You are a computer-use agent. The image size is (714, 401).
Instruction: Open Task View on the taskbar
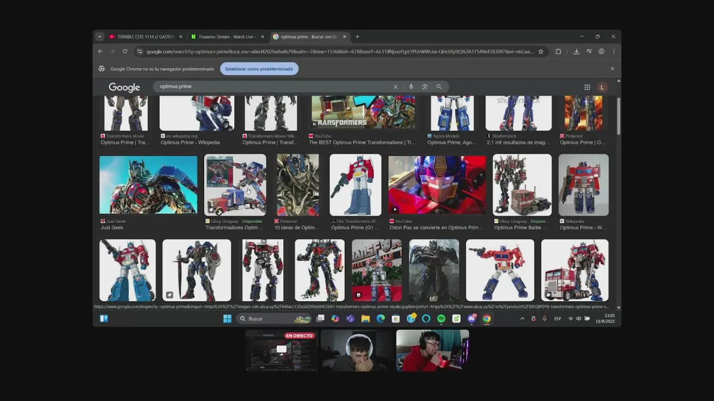pyautogui.click(x=320, y=319)
